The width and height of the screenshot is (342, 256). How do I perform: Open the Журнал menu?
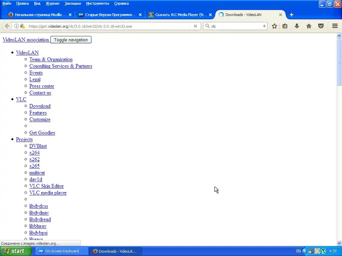(52, 3)
